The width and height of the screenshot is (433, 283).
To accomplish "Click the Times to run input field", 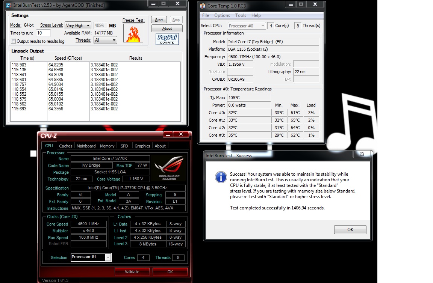I will pos(43,33).
